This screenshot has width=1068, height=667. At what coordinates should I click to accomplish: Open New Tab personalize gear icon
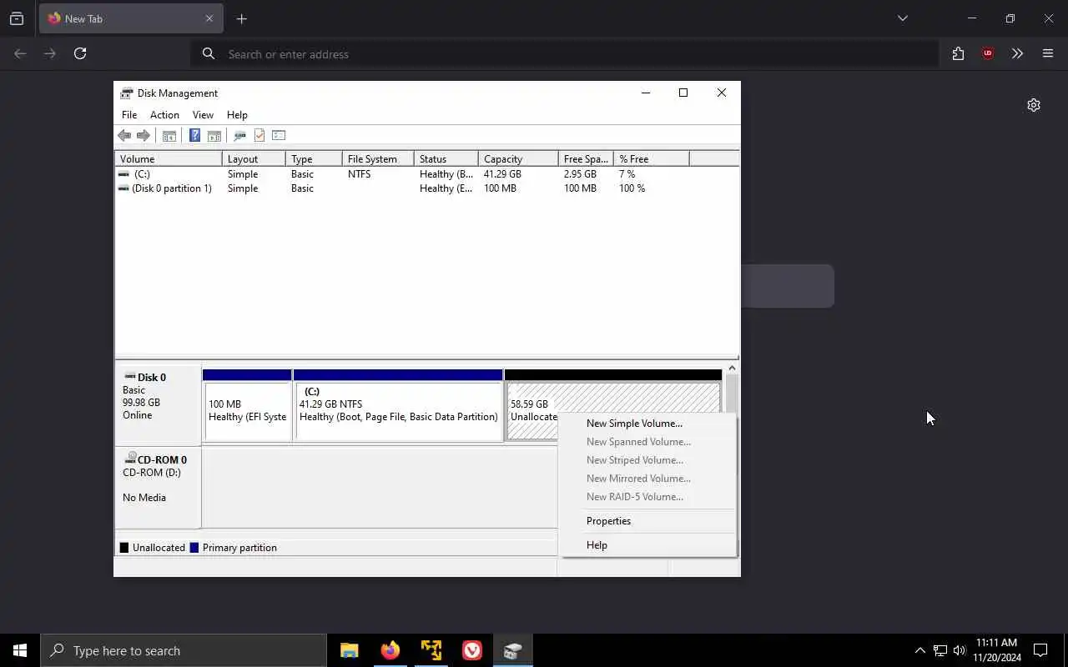point(1034,105)
